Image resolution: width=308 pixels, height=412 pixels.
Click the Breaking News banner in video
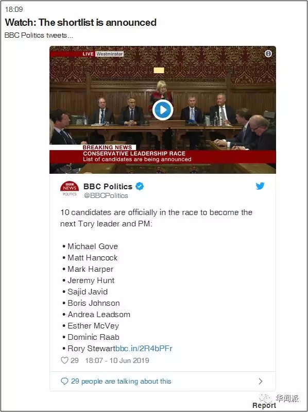tap(163, 154)
